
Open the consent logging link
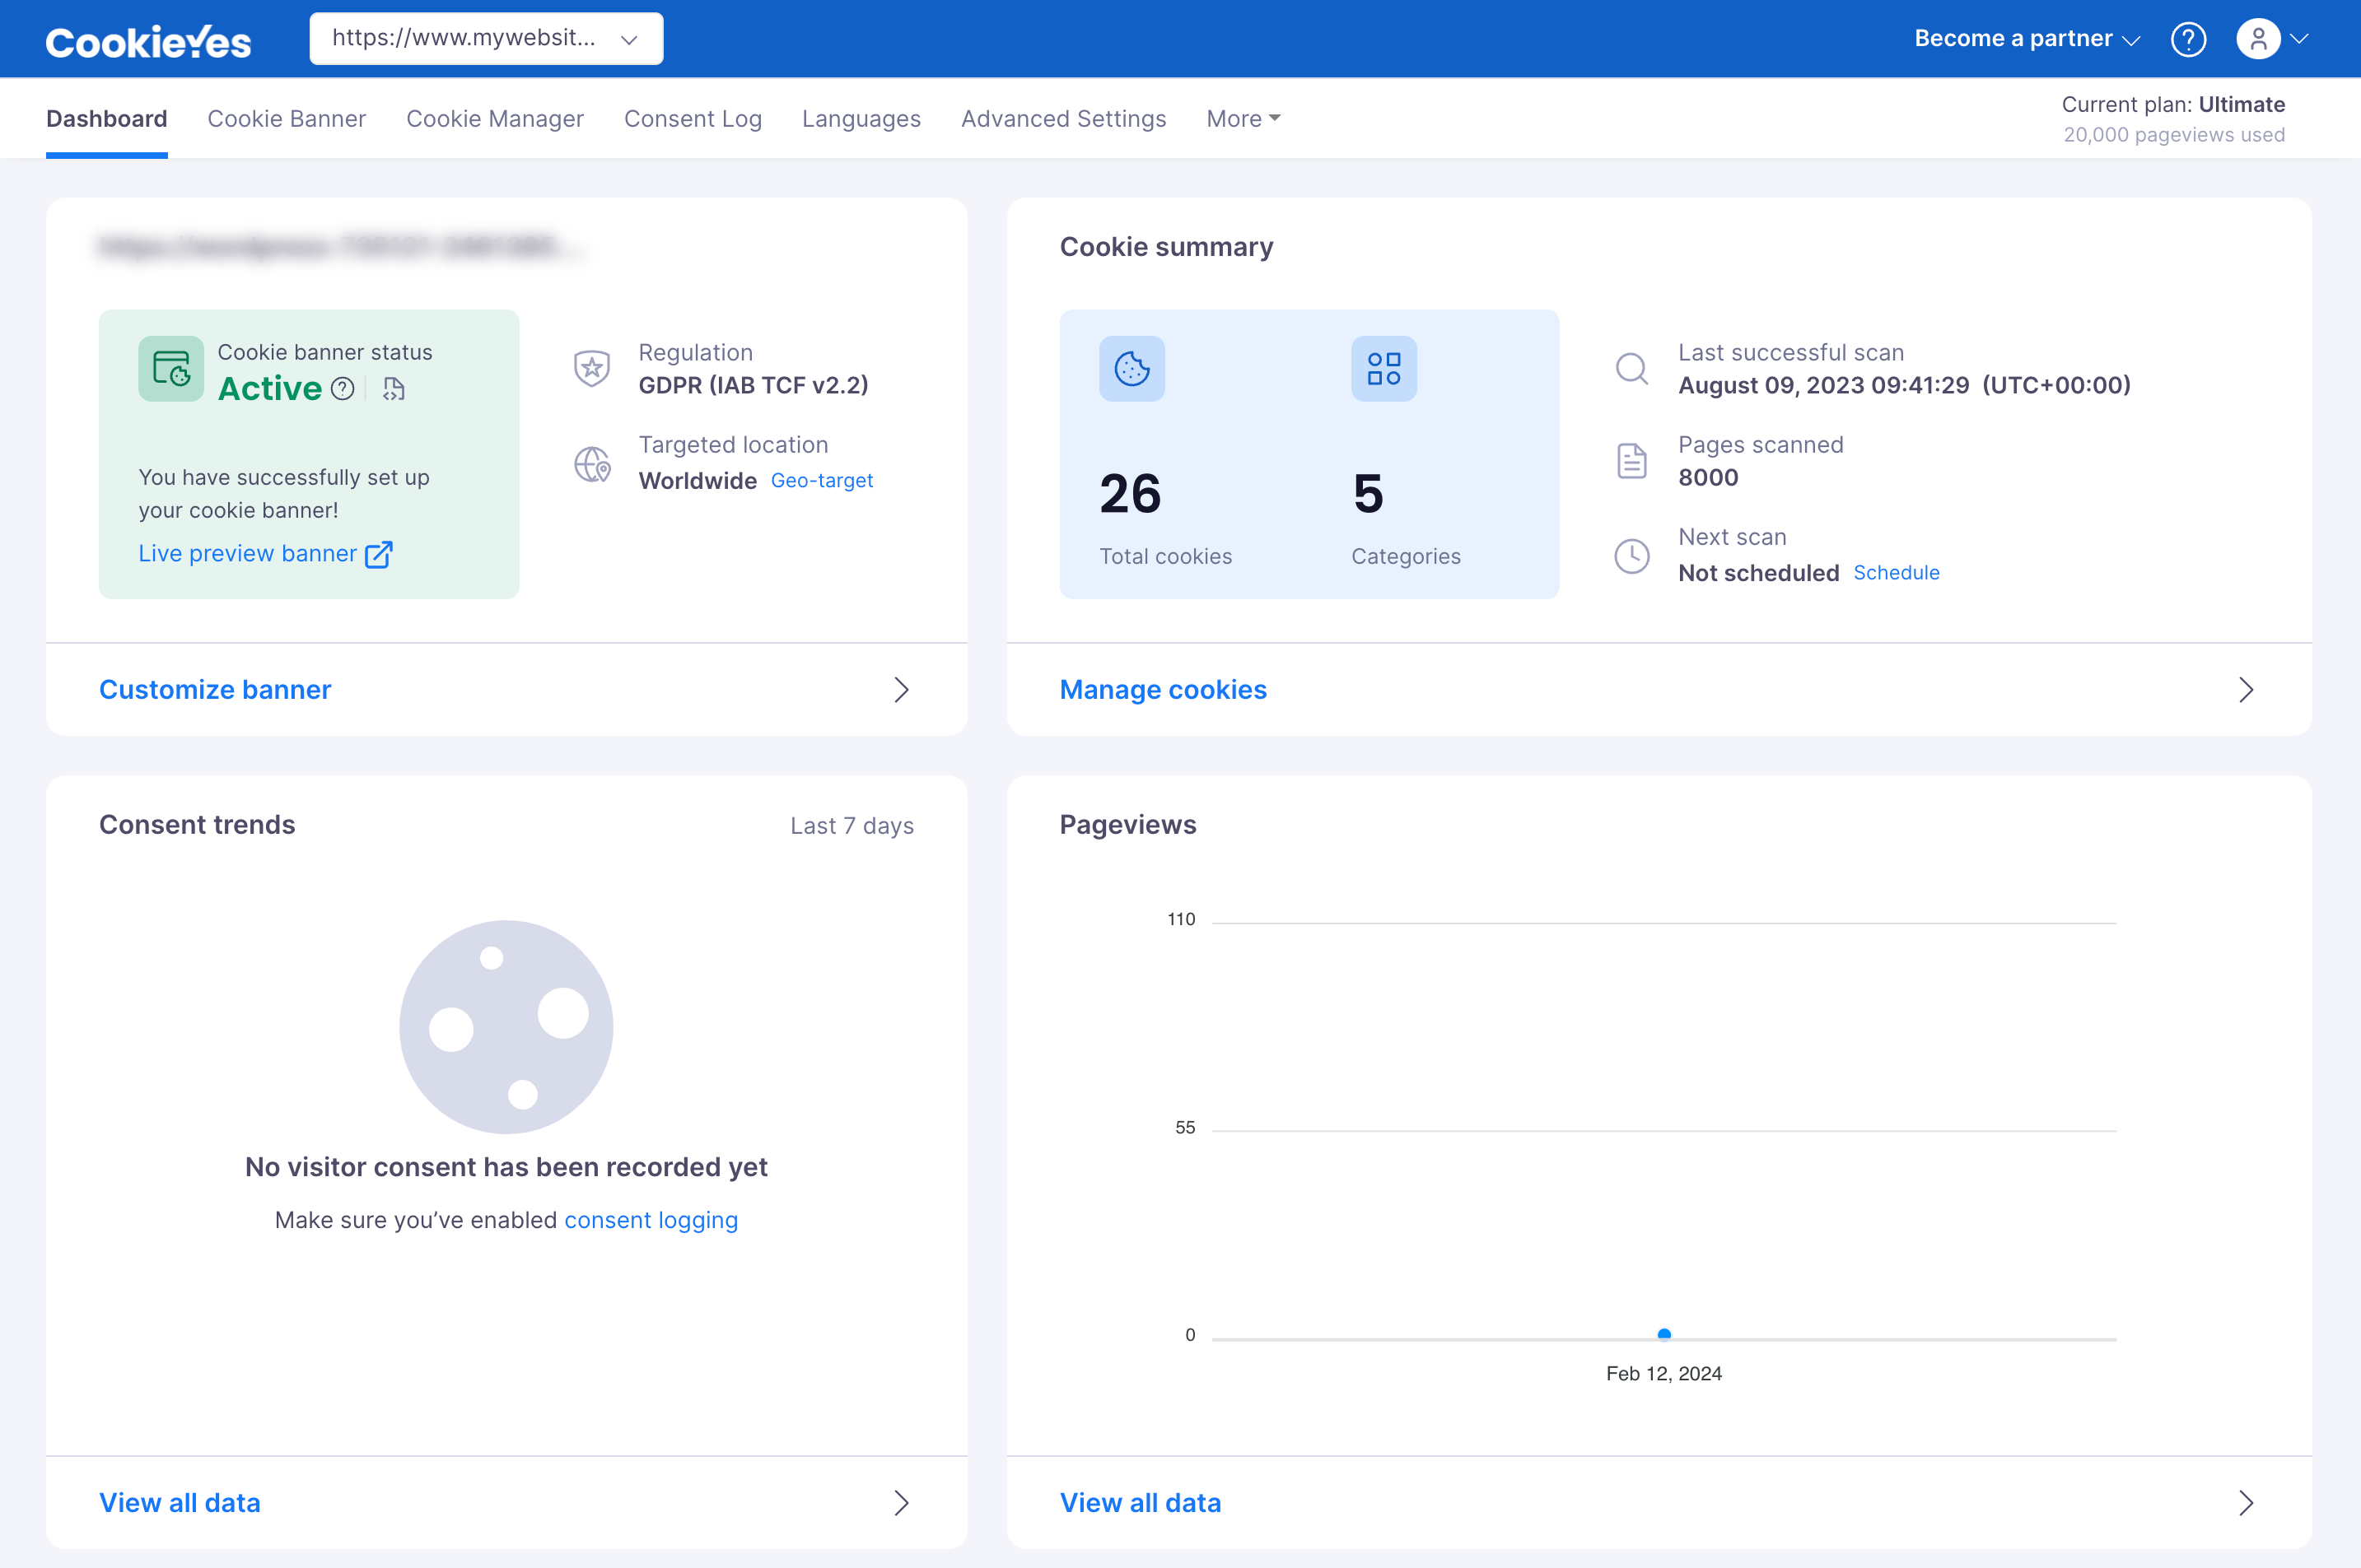[651, 1220]
